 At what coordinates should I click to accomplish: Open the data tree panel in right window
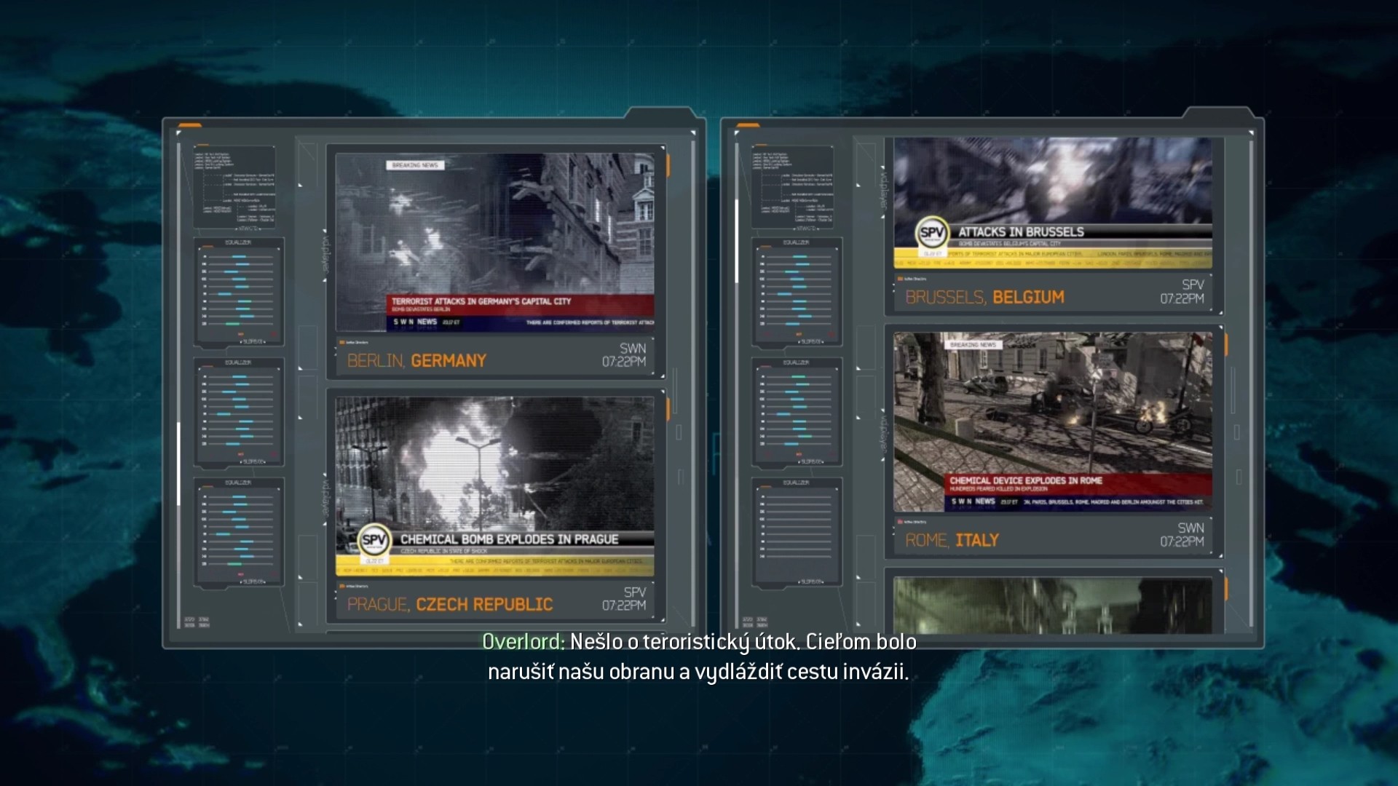tap(794, 188)
